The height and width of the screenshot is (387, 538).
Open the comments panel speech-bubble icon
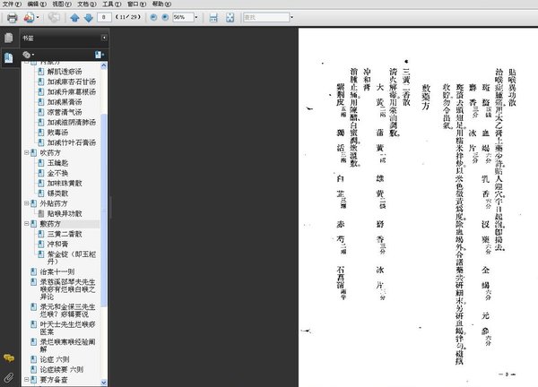click(x=9, y=358)
